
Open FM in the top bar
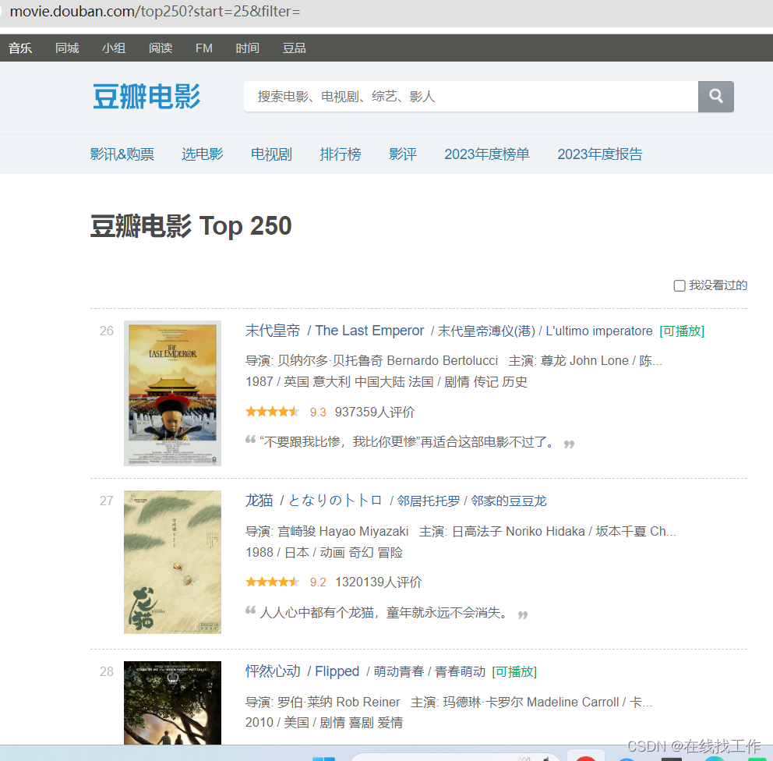(204, 48)
